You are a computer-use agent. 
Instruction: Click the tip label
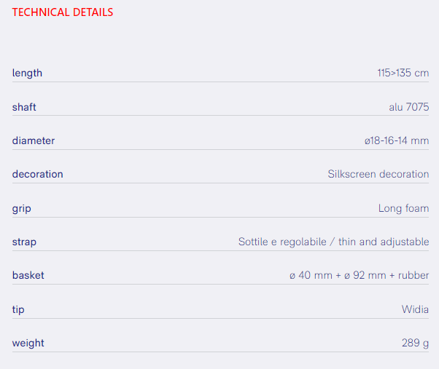18,309
